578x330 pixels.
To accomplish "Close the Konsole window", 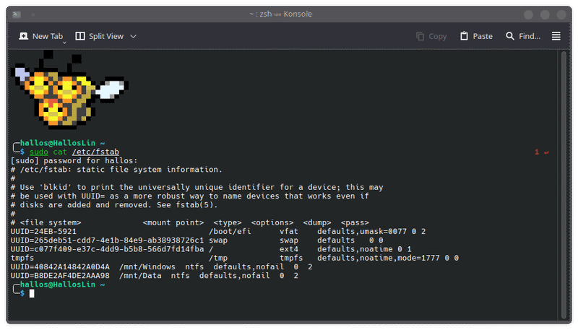I will coord(561,14).
